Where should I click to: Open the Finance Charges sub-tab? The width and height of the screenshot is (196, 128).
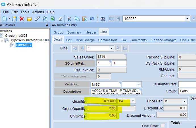tap(163, 40)
